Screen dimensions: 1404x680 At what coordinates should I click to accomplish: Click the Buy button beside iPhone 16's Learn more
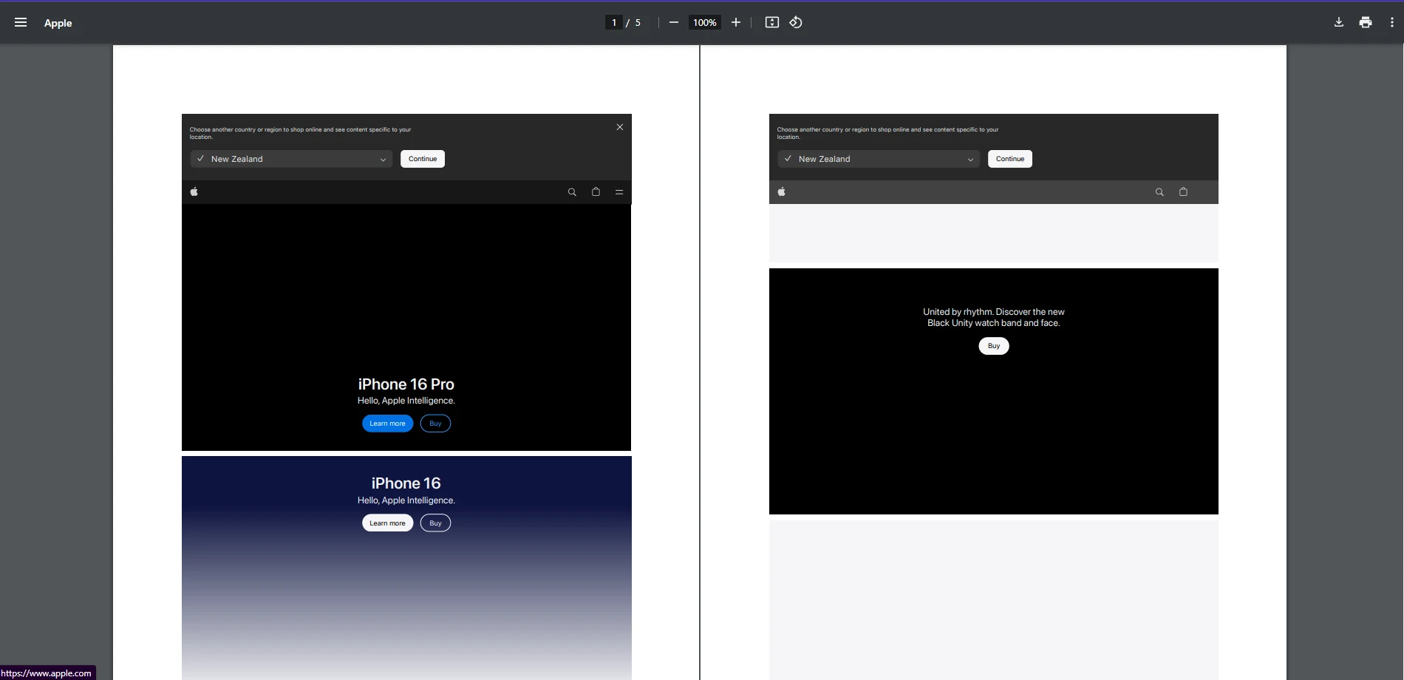click(x=435, y=523)
